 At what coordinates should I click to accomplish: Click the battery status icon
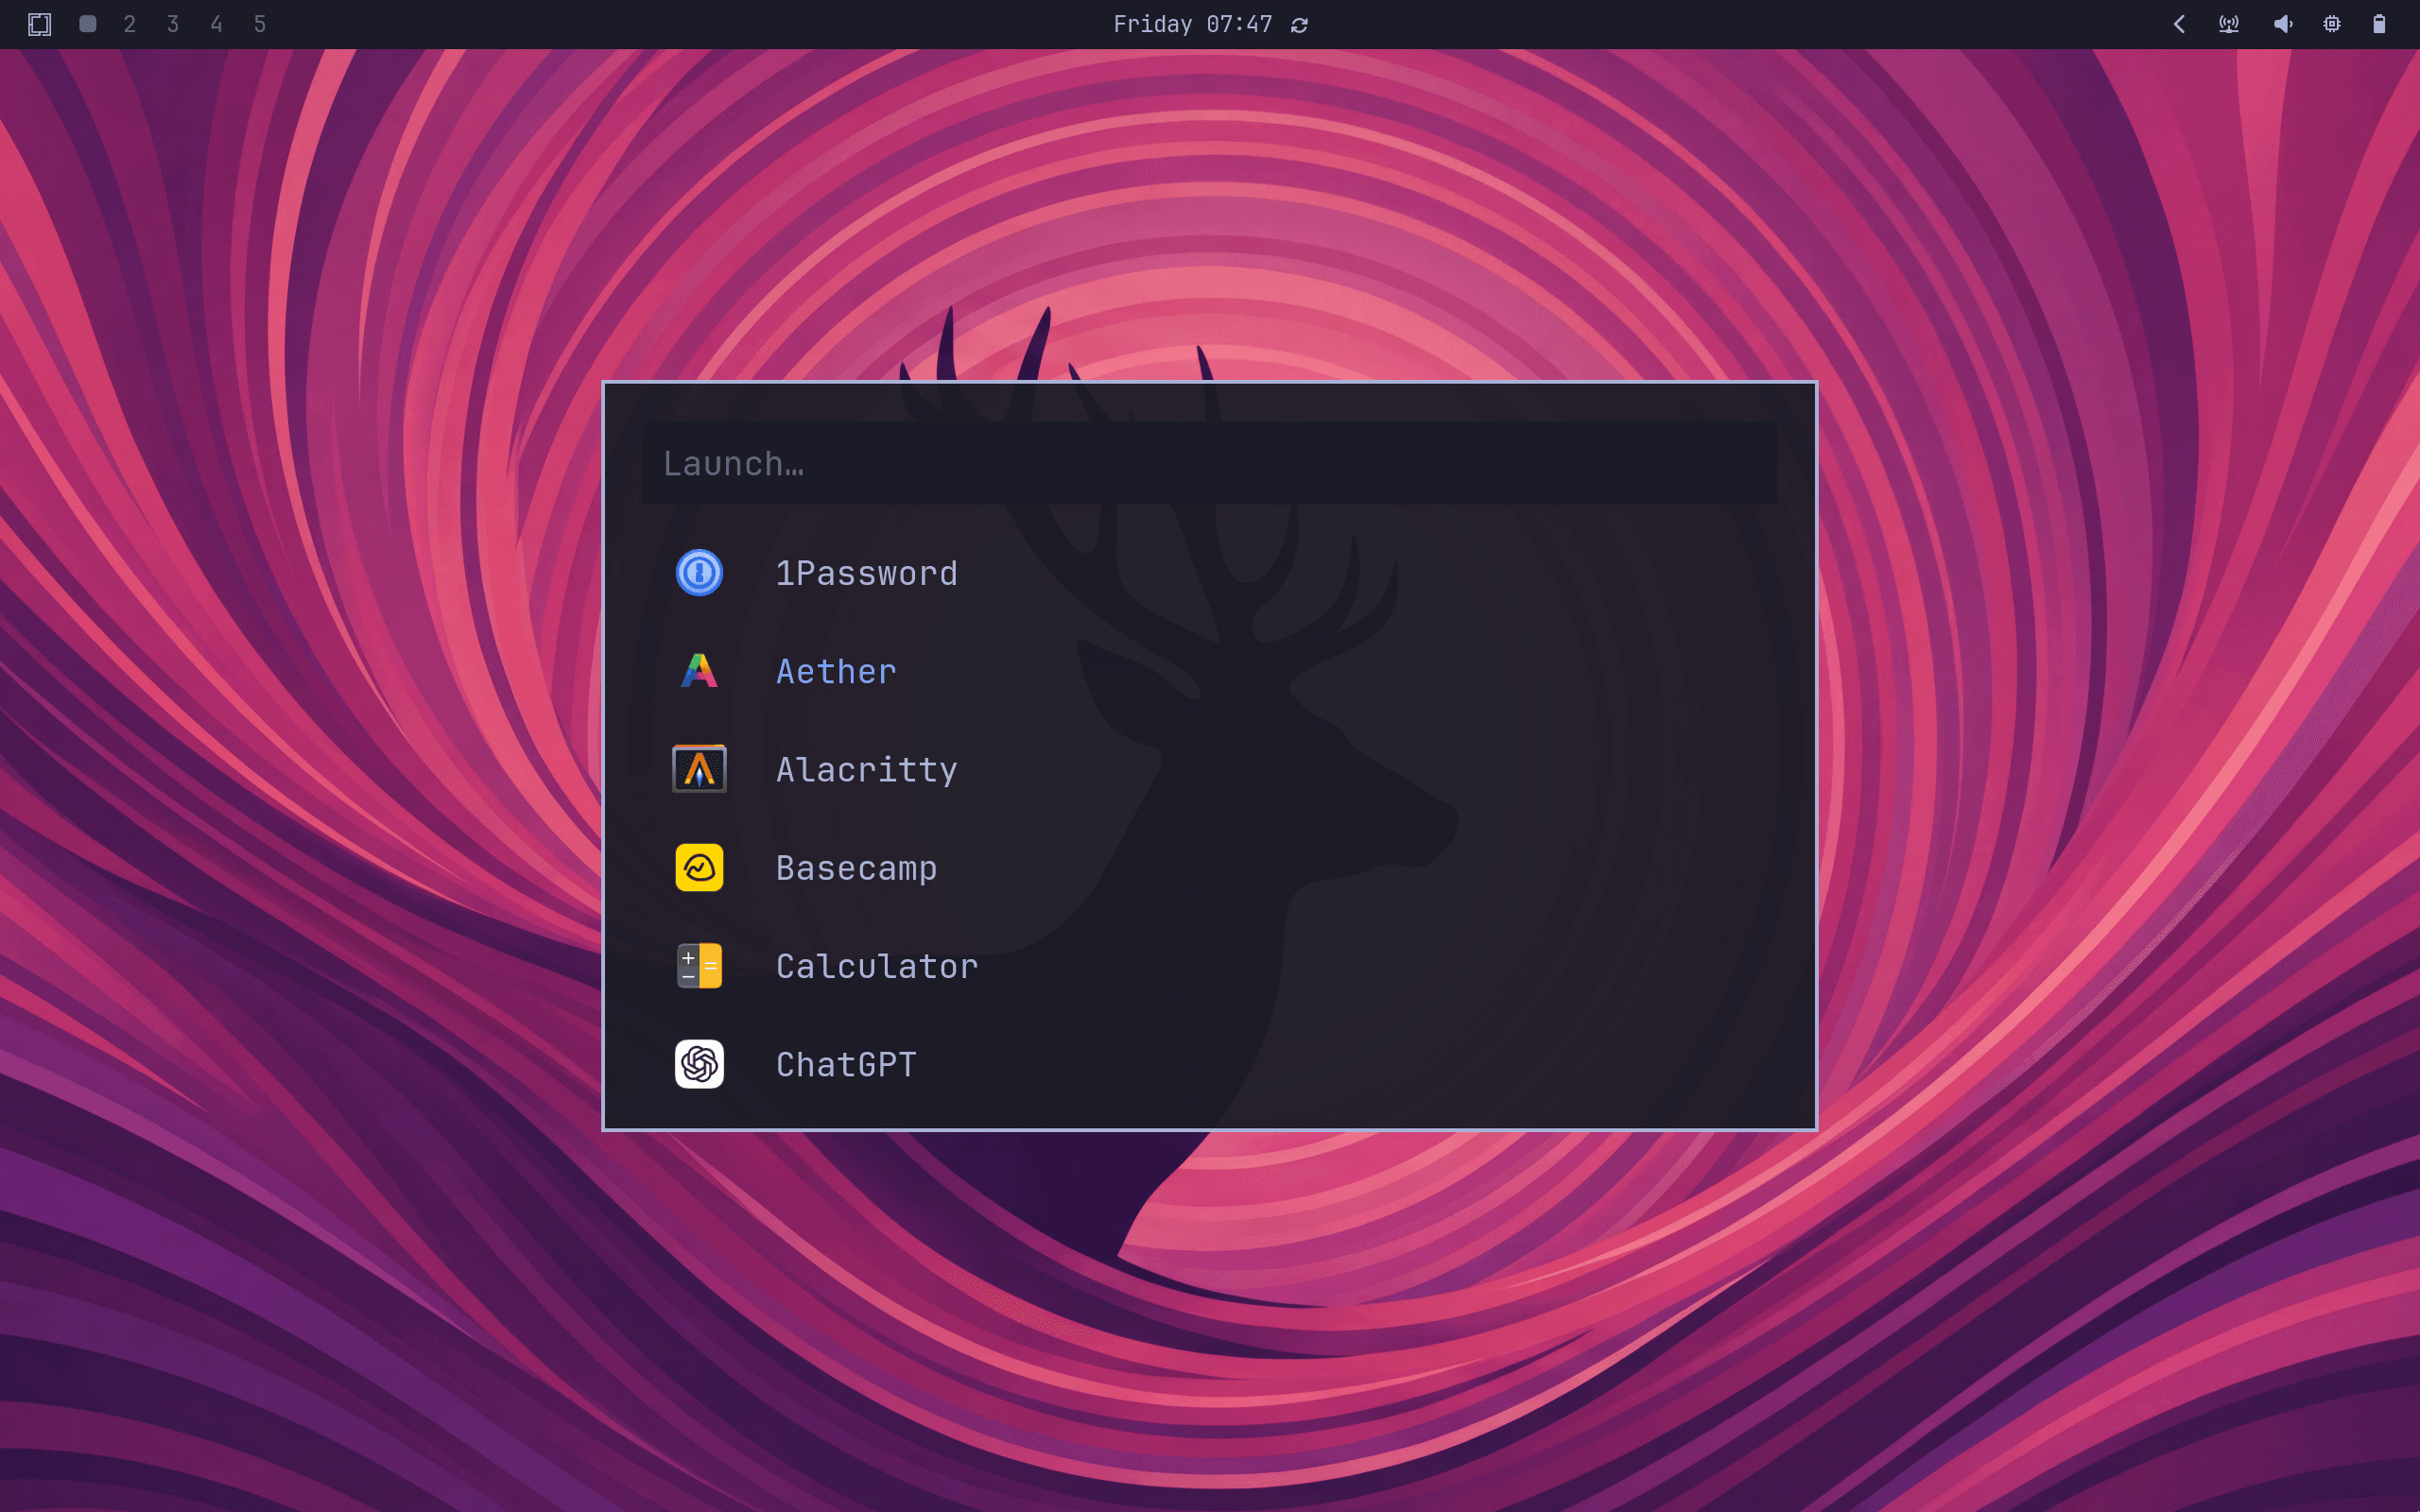2379,24
